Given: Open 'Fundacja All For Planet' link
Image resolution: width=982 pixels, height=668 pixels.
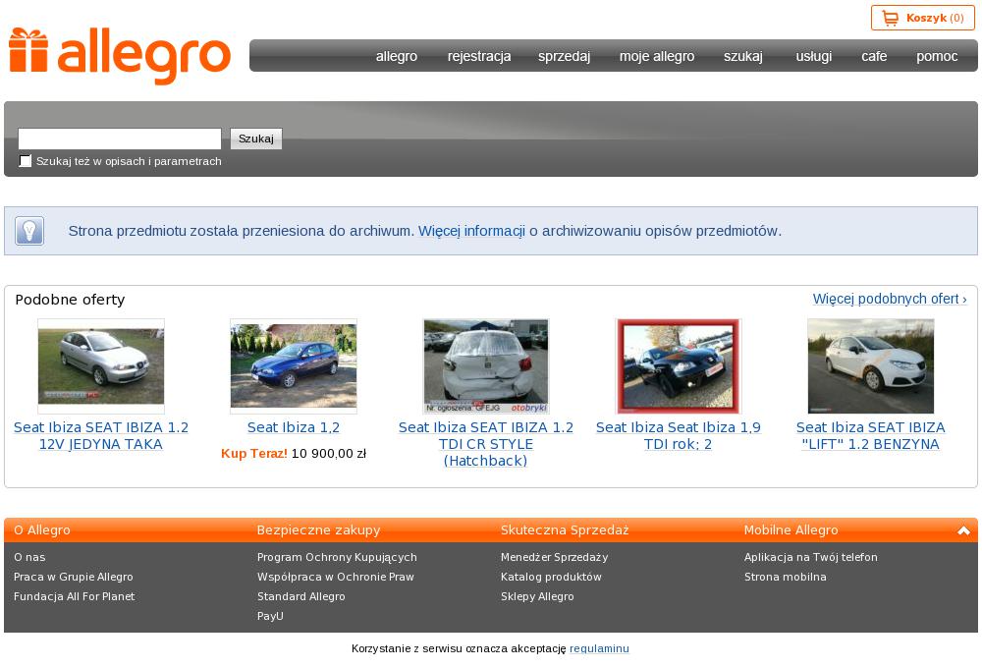Looking at the screenshot, I should coord(74,596).
